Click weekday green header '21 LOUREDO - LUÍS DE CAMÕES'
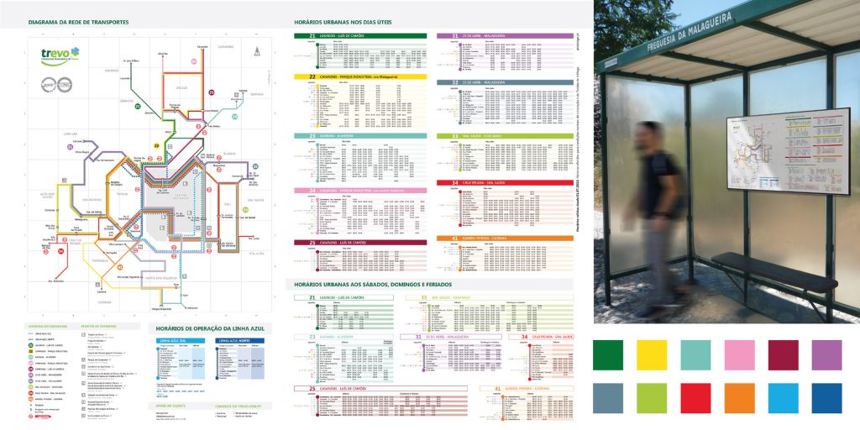The image size is (860, 430). coord(360,35)
